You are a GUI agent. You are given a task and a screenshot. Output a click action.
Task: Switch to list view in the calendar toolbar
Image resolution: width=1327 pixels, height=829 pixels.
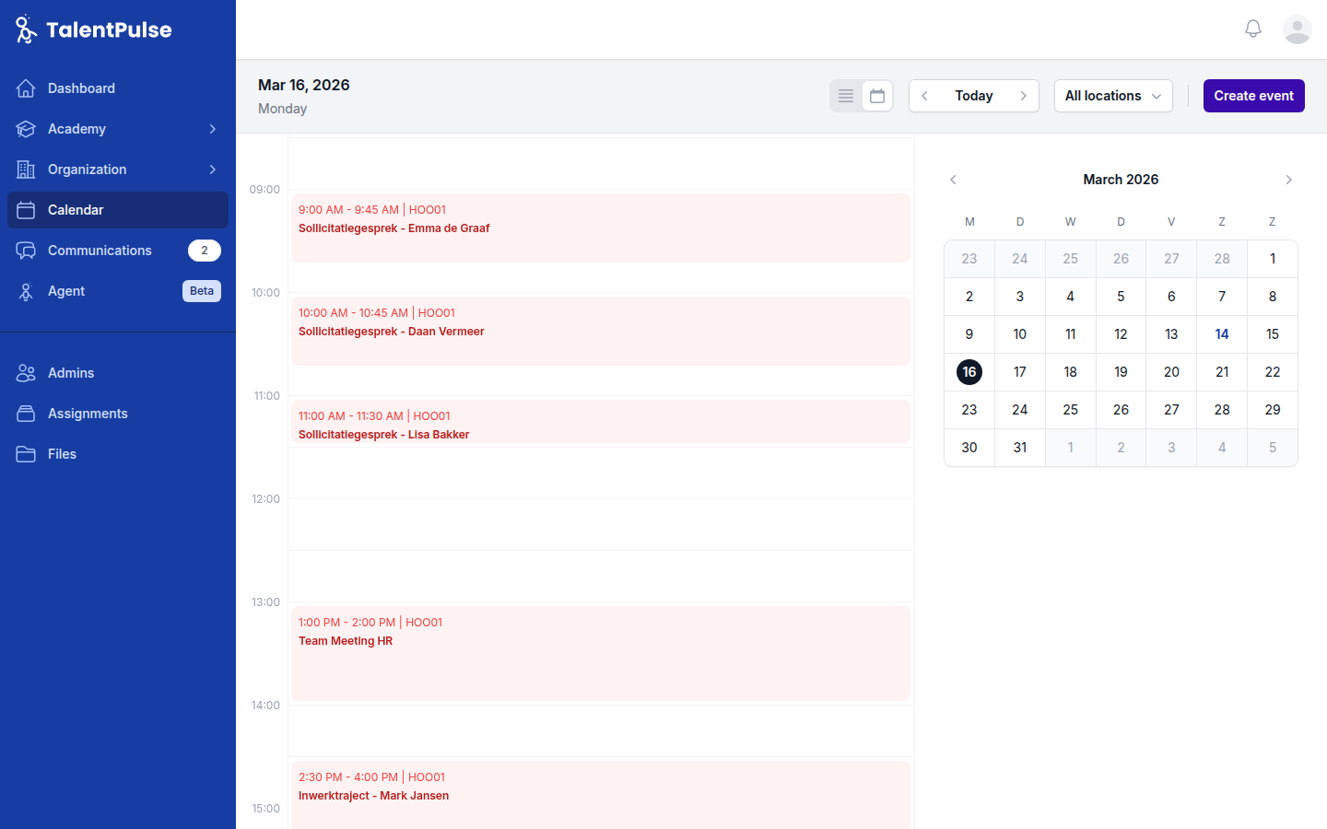pos(846,95)
